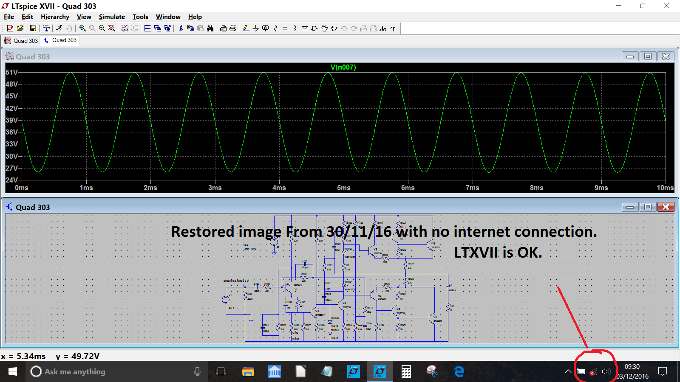
Task: Open Microsoft Edge from the taskbar
Action: click(x=459, y=371)
